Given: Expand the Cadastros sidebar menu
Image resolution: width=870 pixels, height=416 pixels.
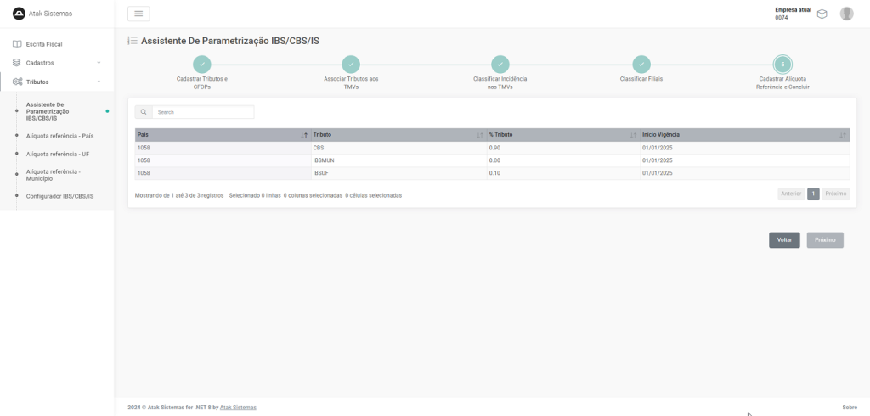Looking at the screenshot, I should coord(57,63).
